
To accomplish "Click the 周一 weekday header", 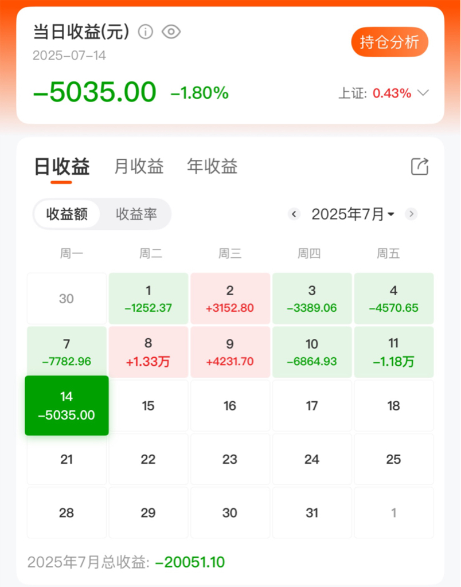I will [72, 253].
